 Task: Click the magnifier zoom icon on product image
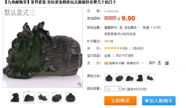click(79, 84)
